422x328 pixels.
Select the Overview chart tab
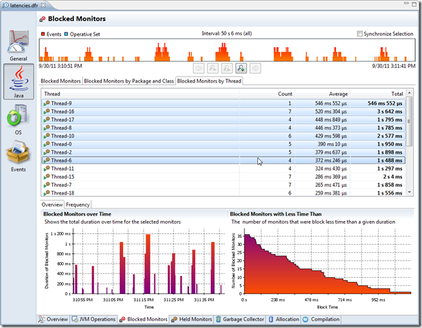52,205
